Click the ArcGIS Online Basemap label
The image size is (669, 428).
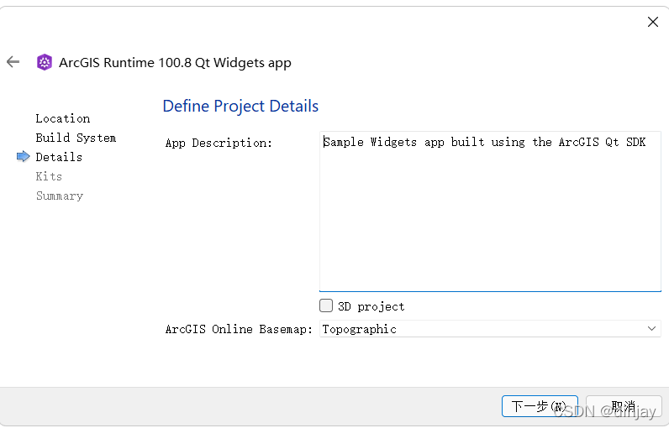(239, 329)
